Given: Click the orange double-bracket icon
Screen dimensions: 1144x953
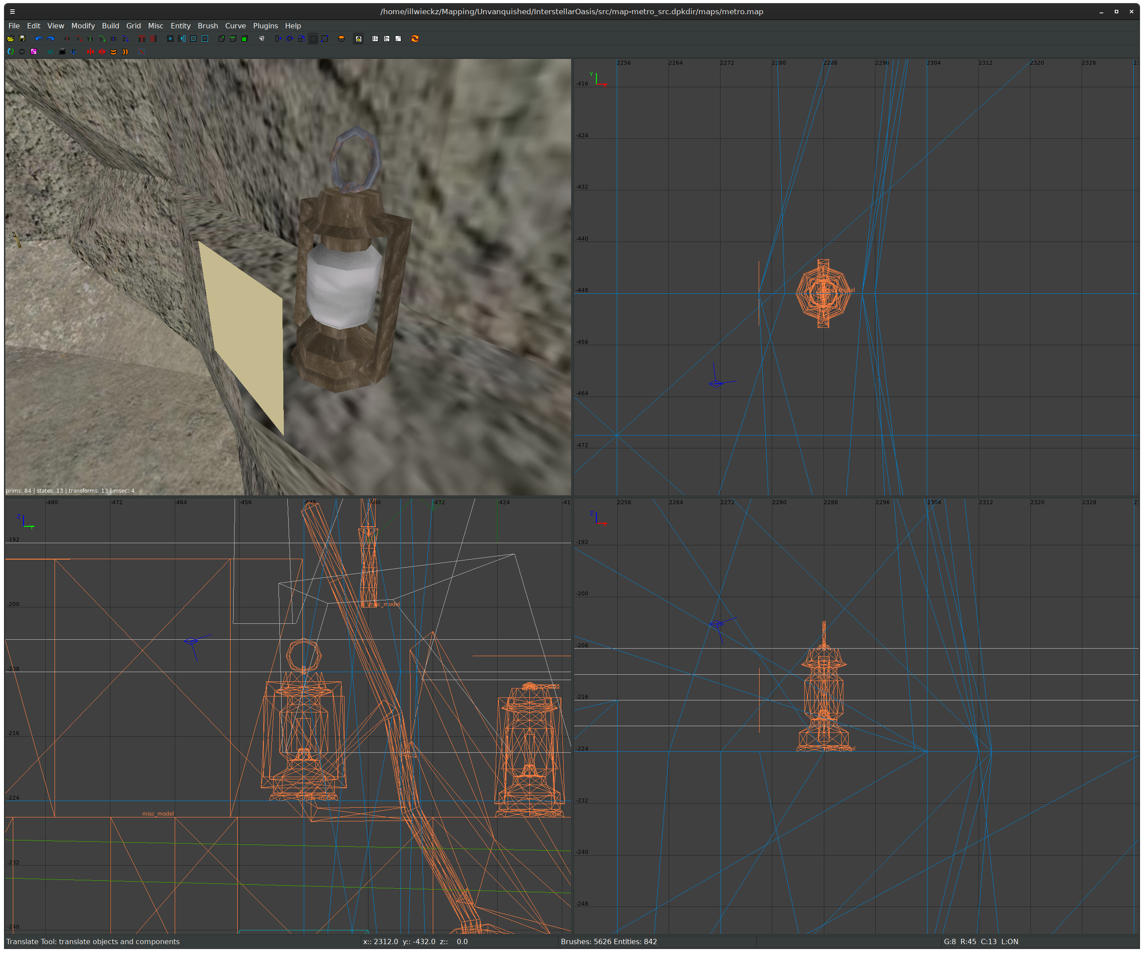Looking at the screenshot, I should pos(125,52).
